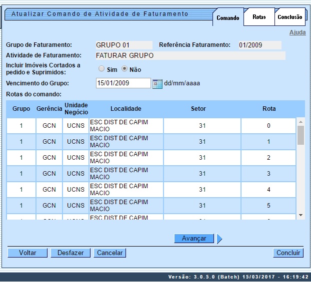
Task: Switch to the Conclusão tab
Action: click(x=290, y=17)
